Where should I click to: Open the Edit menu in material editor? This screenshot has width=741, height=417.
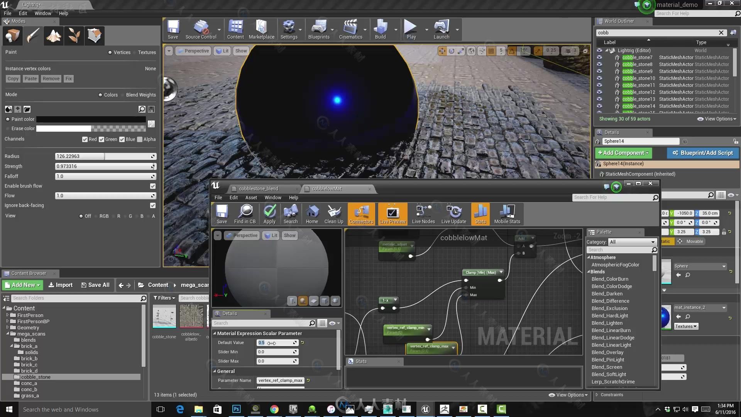click(x=233, y=198)
